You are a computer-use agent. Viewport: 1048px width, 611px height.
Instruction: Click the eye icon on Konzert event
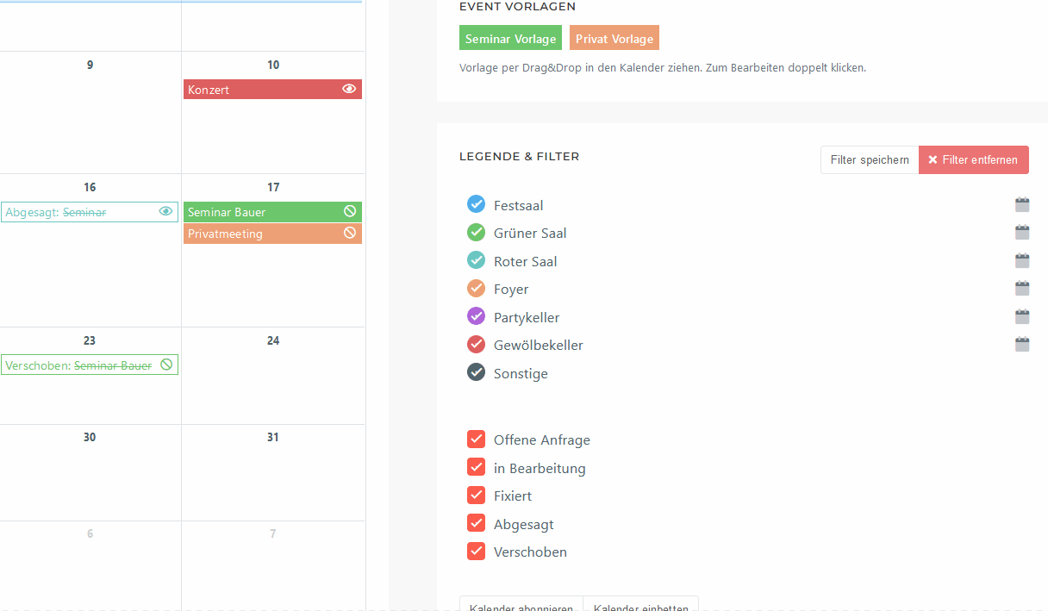[349, 89]
